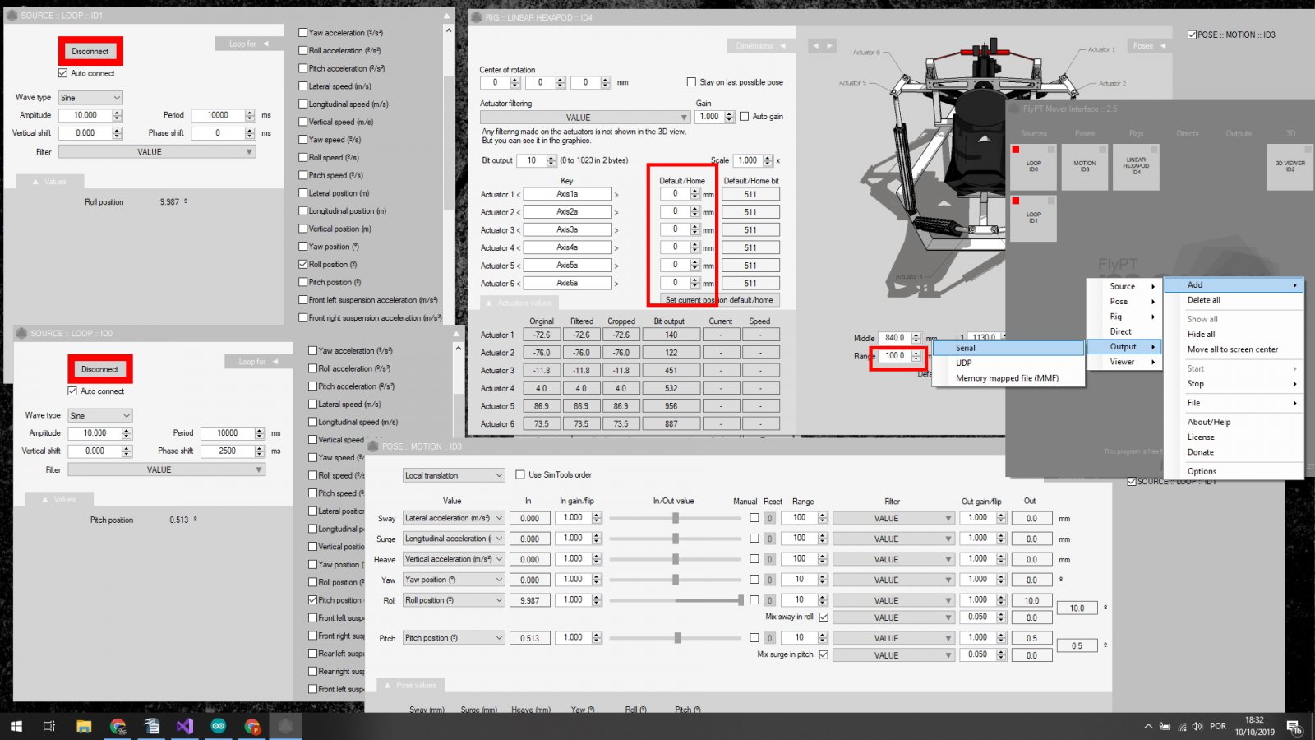Open File Explorer from the taskbar
This screenshot has width=1315, height=740.
tap(84, 726)
